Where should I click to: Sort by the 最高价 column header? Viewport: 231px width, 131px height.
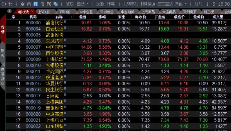(x=179, y=17)
